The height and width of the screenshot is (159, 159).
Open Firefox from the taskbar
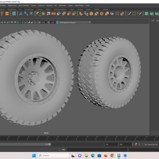(106, 156)
